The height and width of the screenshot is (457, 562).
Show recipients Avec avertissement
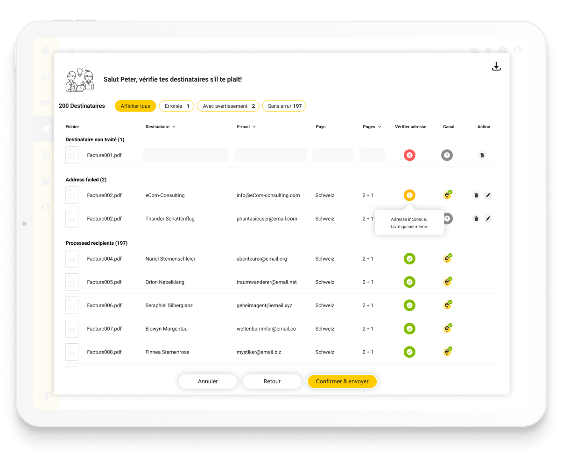228,106
